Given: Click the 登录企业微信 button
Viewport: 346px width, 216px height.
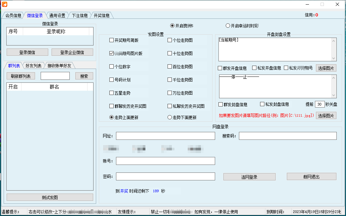Looking at the screenshot, I should coord(72,52).
